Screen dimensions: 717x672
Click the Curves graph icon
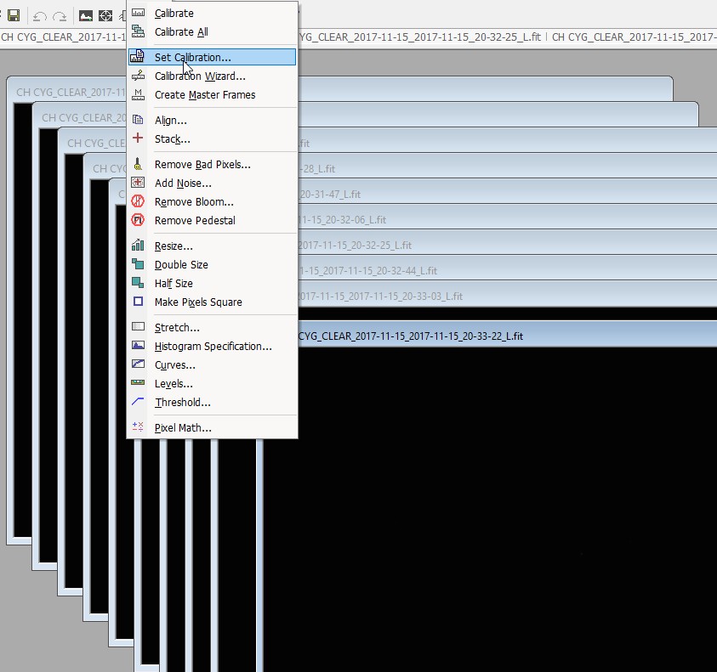tap(138, 364)
